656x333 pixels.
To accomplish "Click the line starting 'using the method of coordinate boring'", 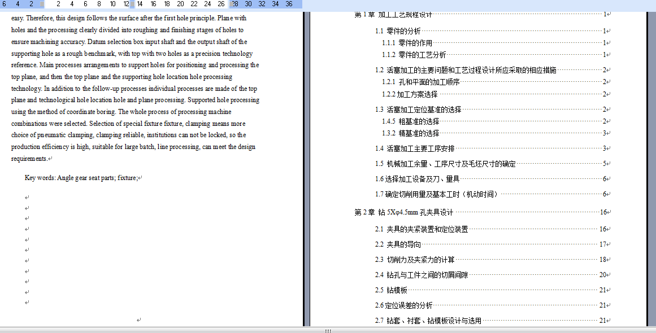I will pos(121,112).
